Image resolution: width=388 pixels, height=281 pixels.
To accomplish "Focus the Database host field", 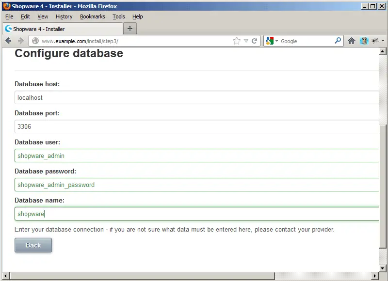I will coord(197,97).
